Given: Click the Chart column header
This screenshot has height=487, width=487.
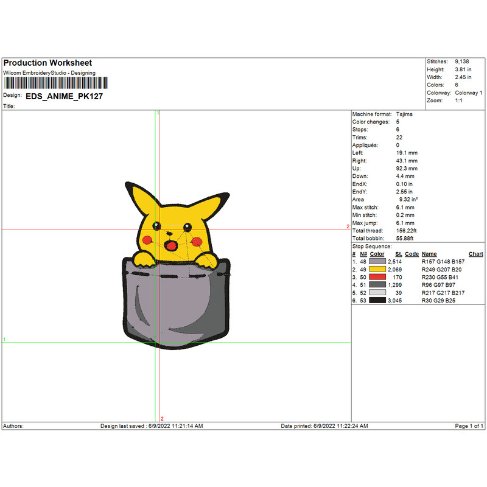Looking at the screenshot, I should 475,254.
